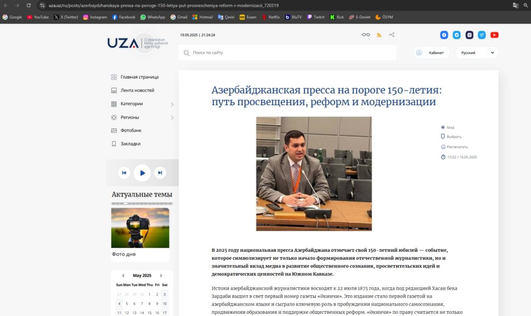Screen dimensions: 531x316
Task: Expand the Категории submenu arrow
Action: [x=172, y=104]
